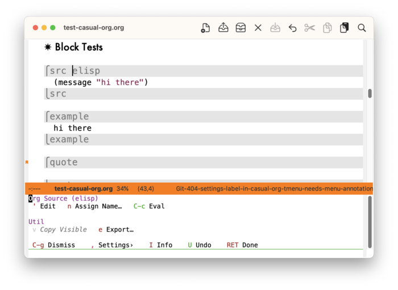Click the Save buffer toolbar icon

[275, 28]
